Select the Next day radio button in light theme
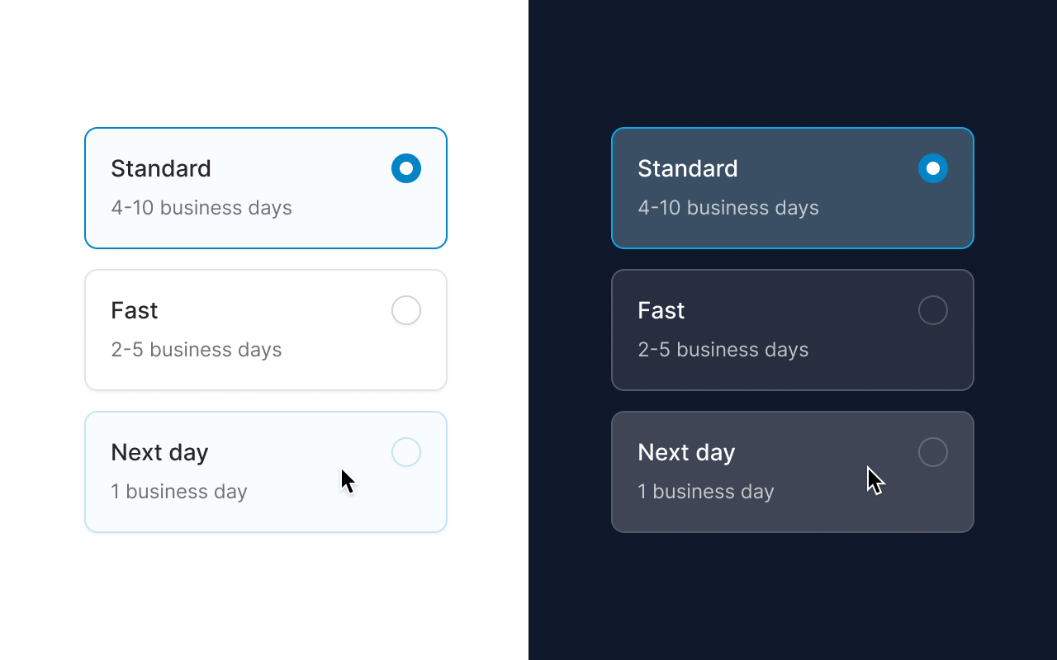Screen dimensions: 1057x660 click(x=406, y=452)
